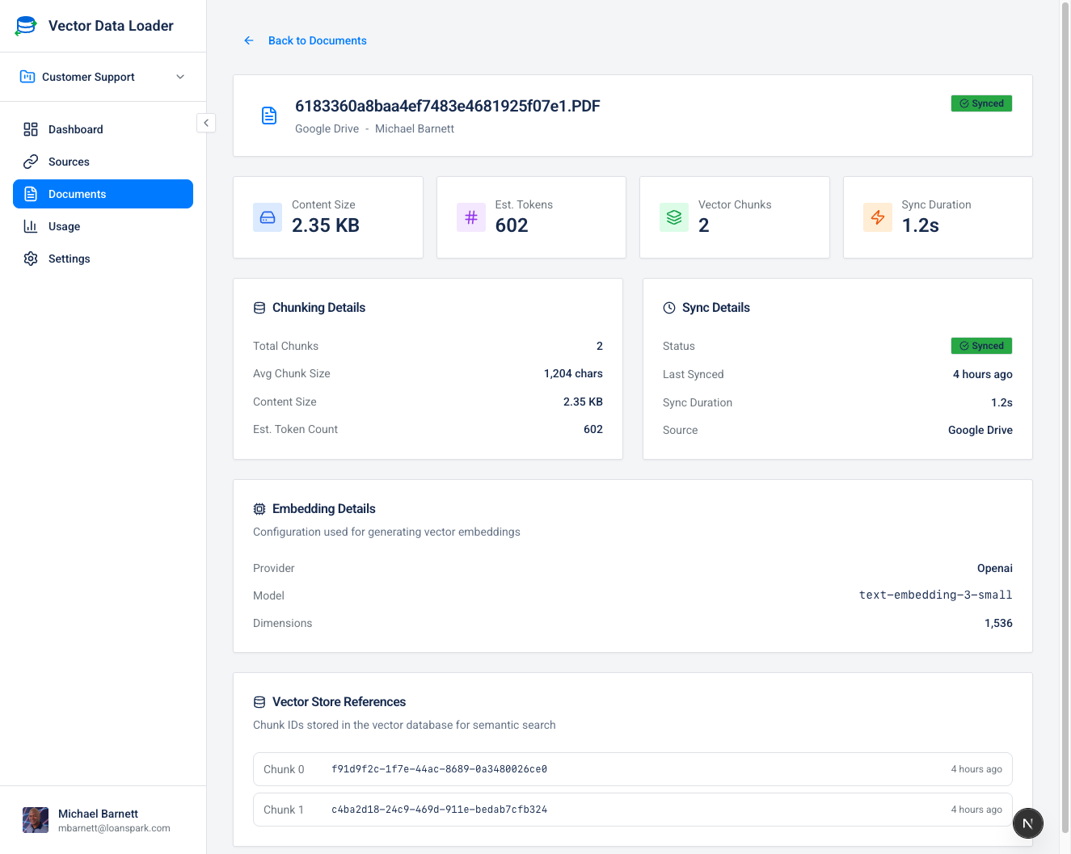Viewport: 1071px width, 854px height.
Task: Go to the Usage page
Action: [x=64, y=226]
